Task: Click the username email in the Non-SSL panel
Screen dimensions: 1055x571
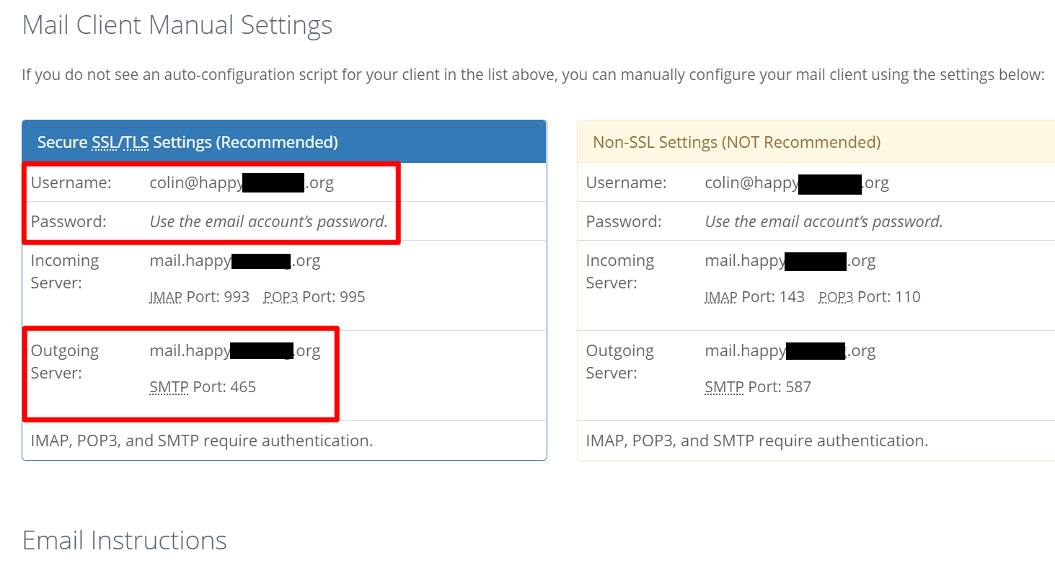Action: coord(796,183)
